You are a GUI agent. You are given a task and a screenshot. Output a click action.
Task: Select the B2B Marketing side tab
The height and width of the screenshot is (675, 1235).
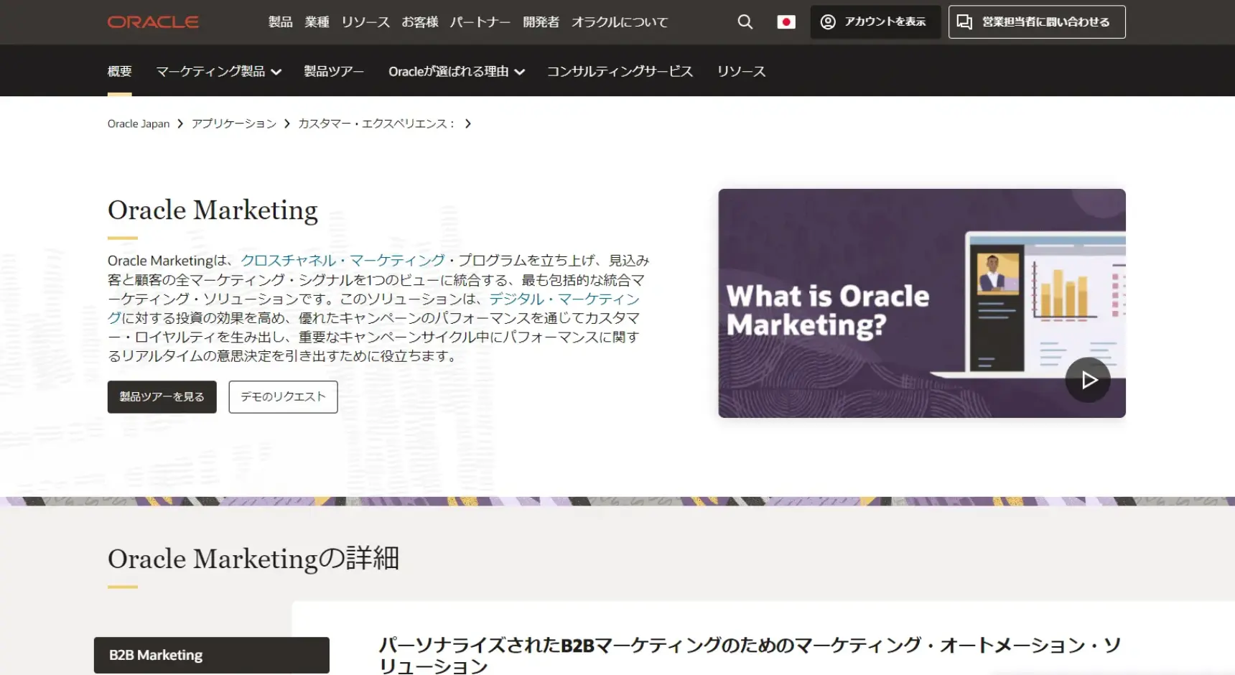click(x=212, y=655)
